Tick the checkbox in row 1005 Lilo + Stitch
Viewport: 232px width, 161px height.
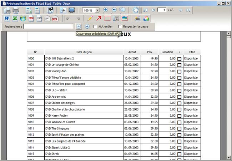pyautogui.click(x=179, y=91)
